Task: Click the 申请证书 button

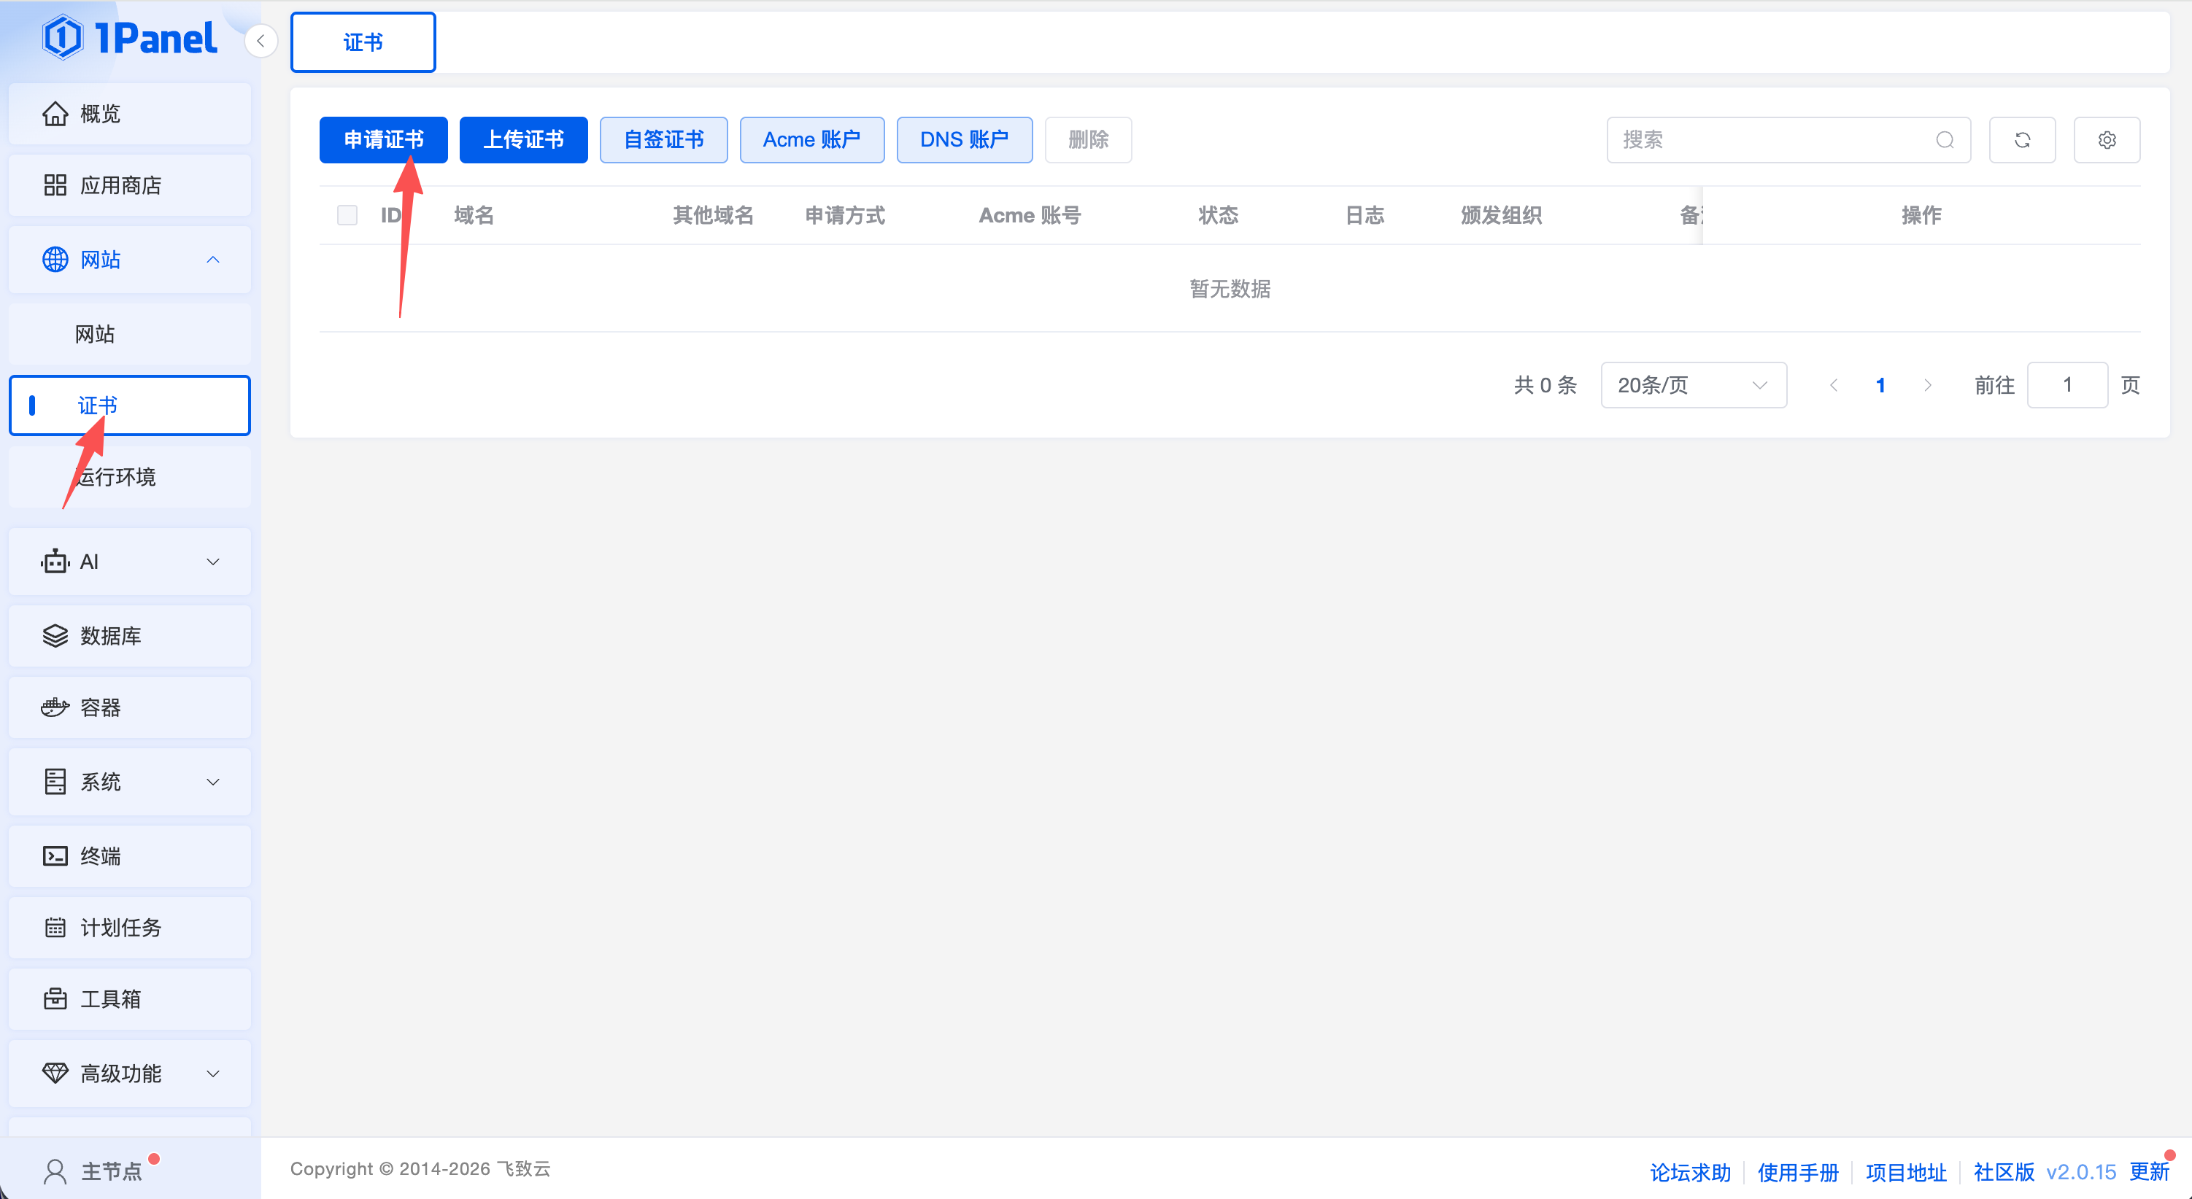Action: pyautogui.click(x=383, y=139)
